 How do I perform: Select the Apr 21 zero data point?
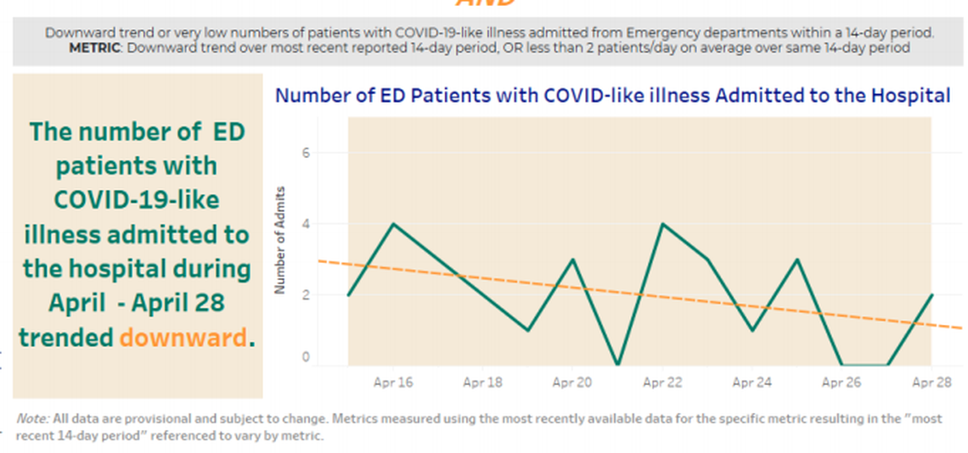pos(617,365)
